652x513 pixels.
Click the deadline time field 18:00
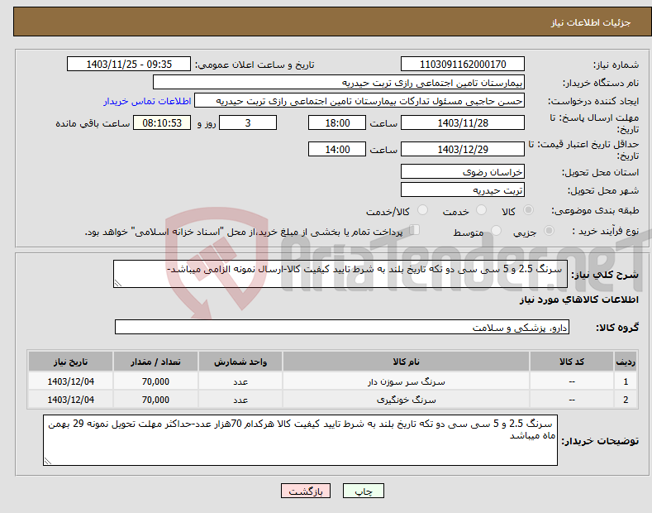tap(337, 122)
